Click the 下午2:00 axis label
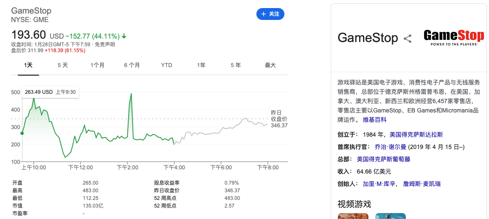The width and height of the screenshot is (489, 219). 127,168
